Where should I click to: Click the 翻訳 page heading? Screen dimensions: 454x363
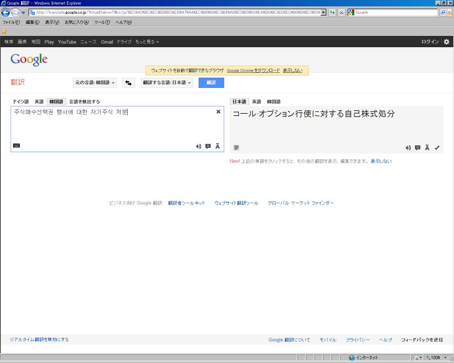(x=18, y=82)
